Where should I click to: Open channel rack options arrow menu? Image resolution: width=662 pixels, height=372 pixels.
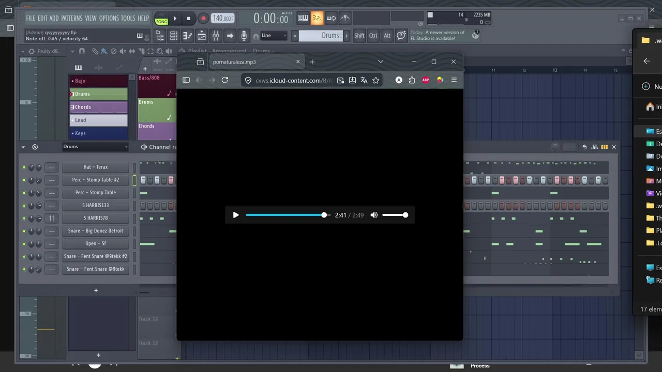coord(23,147)
